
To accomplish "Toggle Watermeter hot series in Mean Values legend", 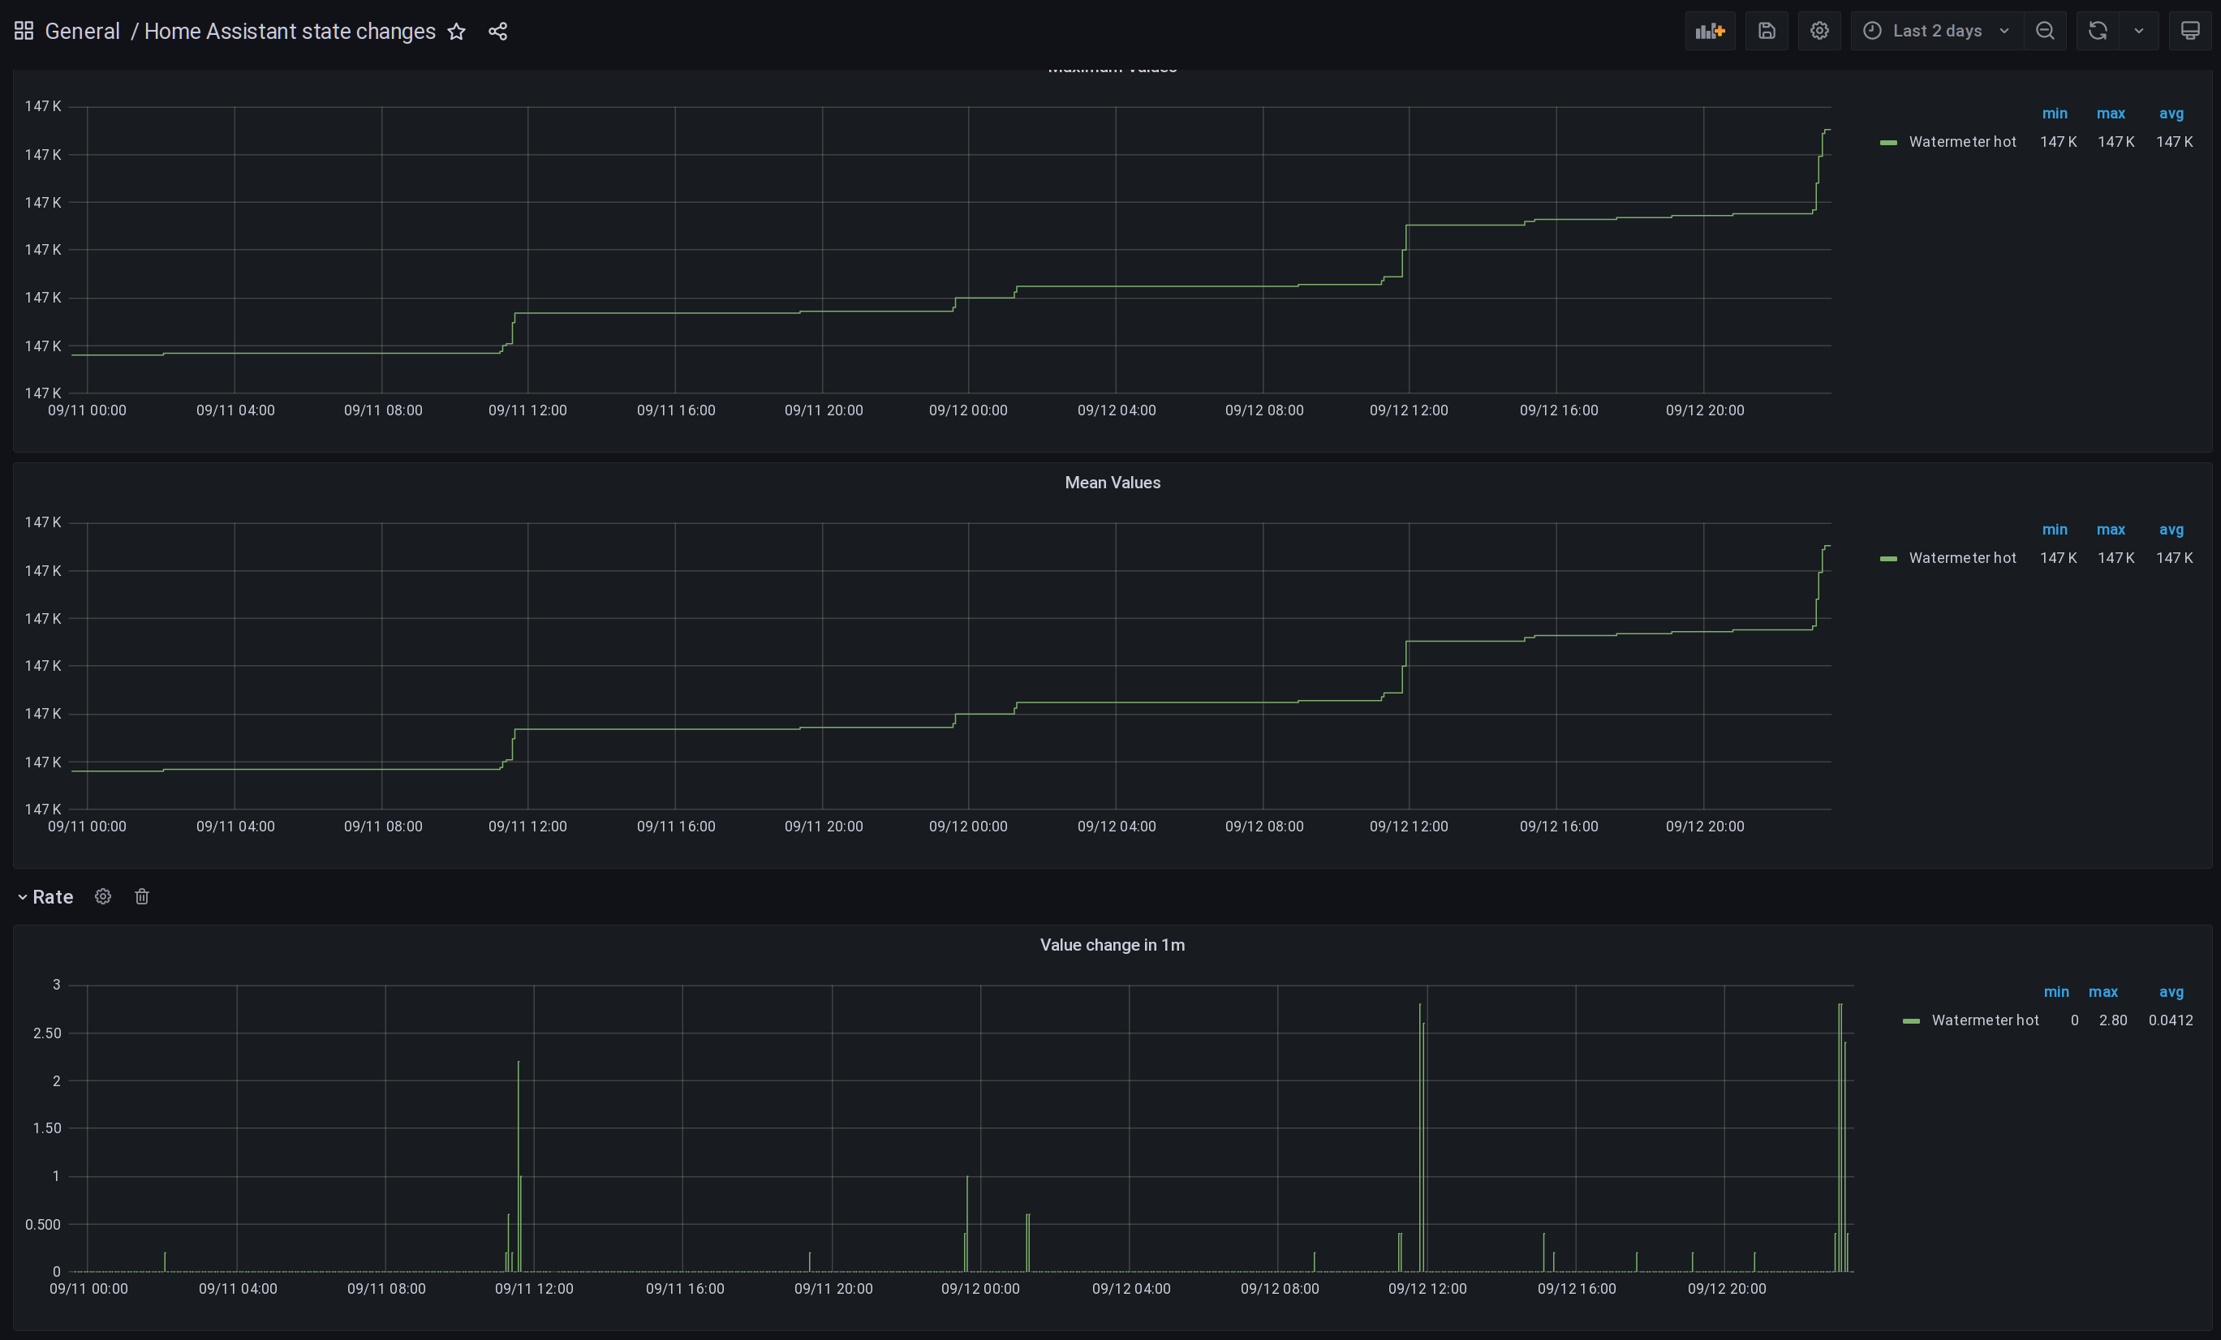I will pyautogui.click(x=1961, y=558).
